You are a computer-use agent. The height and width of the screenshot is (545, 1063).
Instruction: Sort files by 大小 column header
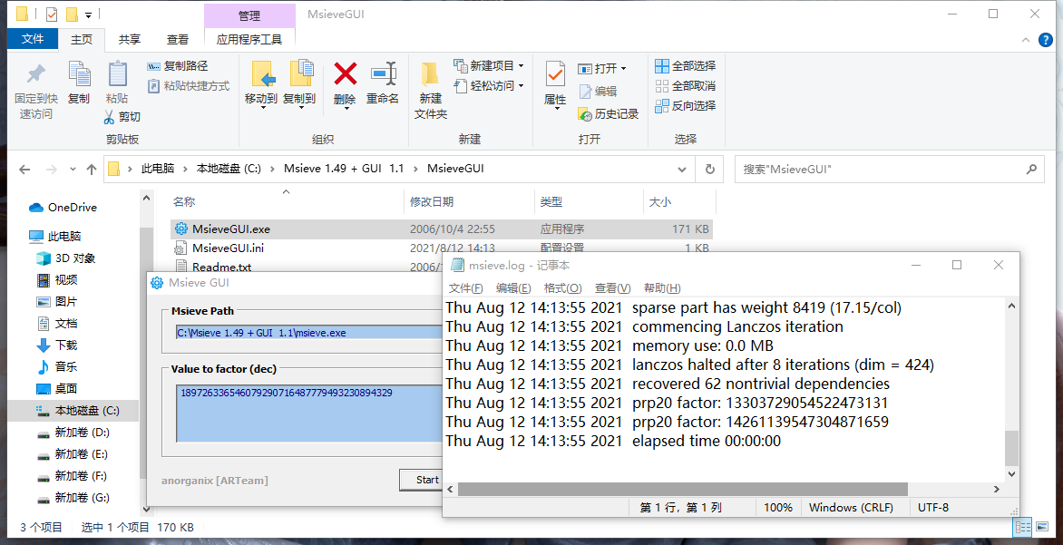pos(659,202)
